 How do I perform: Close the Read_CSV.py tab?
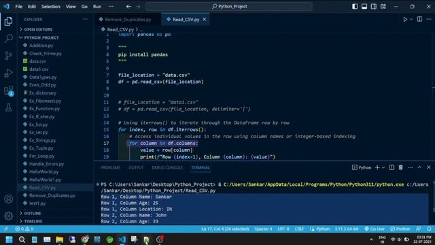tap(204, 19)
